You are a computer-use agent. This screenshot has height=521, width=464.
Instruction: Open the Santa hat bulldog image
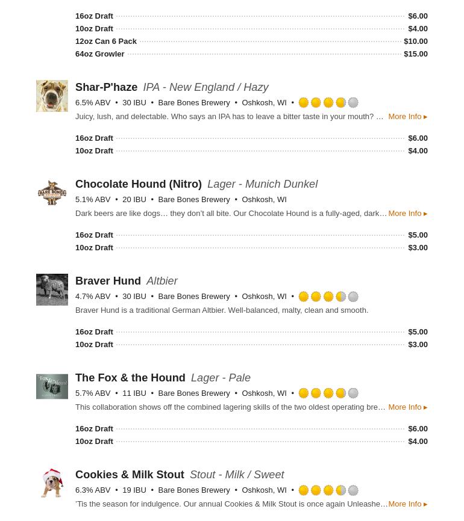(x=52, y=483)
